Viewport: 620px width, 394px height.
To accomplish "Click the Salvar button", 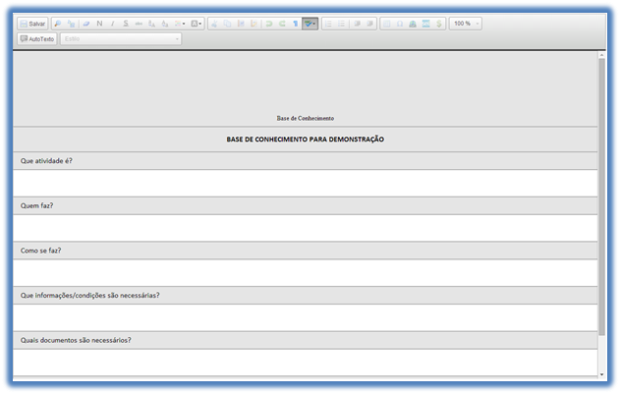I will point(33,23).
